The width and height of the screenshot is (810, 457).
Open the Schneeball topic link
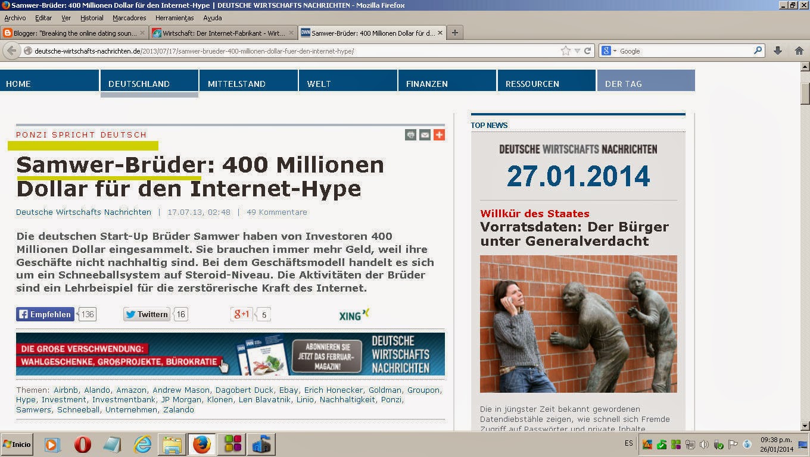coord(78,410)
